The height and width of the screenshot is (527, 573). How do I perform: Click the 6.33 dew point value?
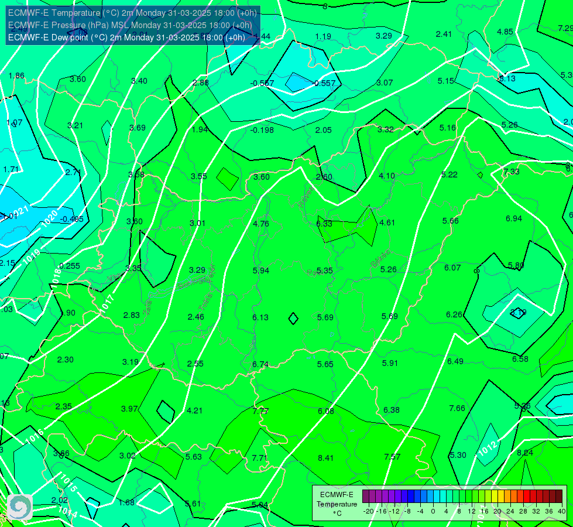pos(324,224)
